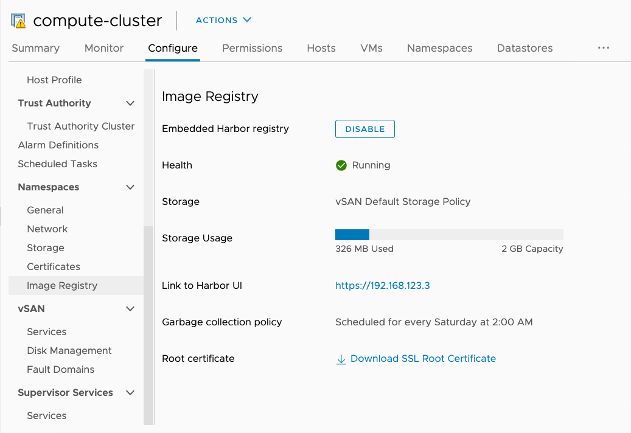This screenshot has height=433, width=631.
Task: Click the green Running health checkmark icon
Action: click(x=341, y=165)
